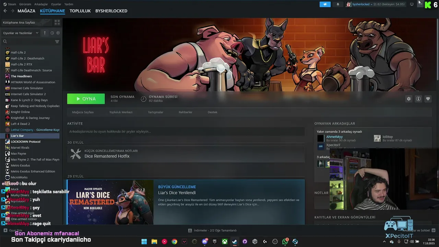Open the BYSHERLOCKED profile tab
The width and height of the screenshot is (439, 247).
click(x=111, y=11)
